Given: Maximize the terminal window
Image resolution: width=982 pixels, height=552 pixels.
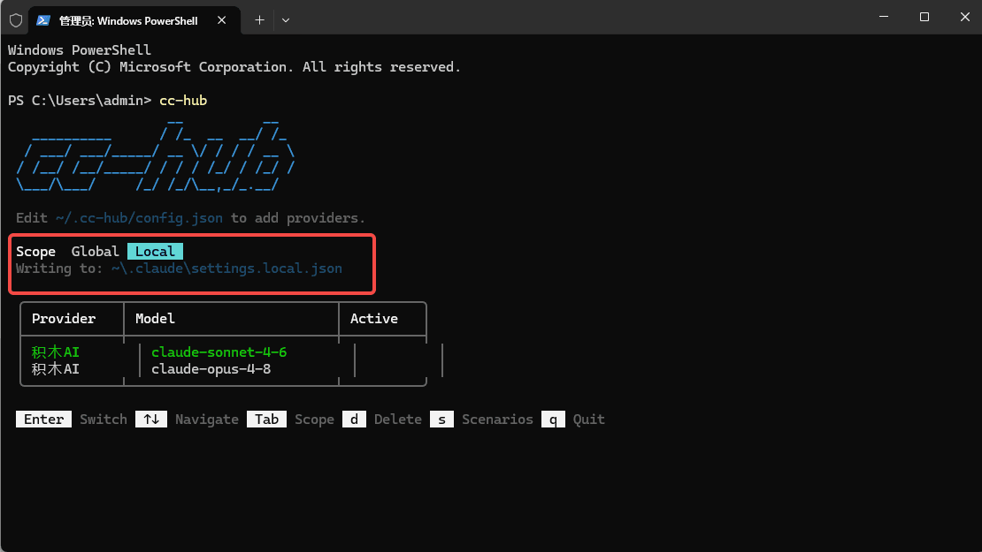Looking at the screenshot, I should [924, 17].
